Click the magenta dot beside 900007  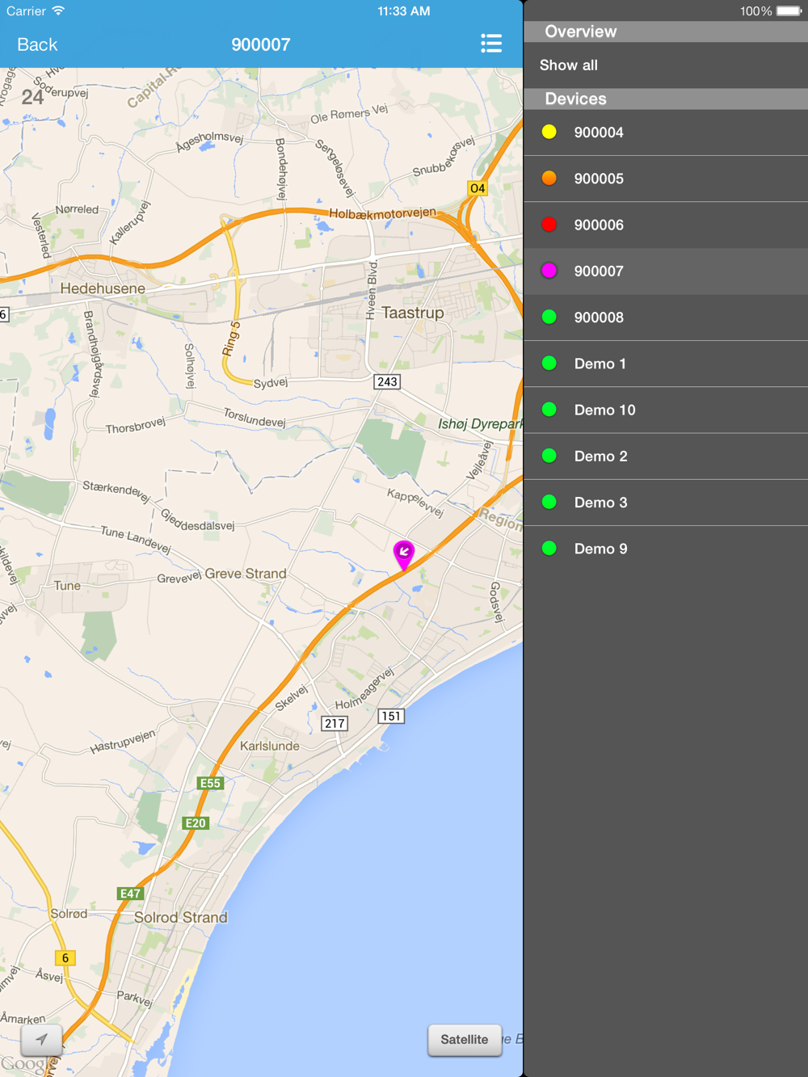coord(549,271)
